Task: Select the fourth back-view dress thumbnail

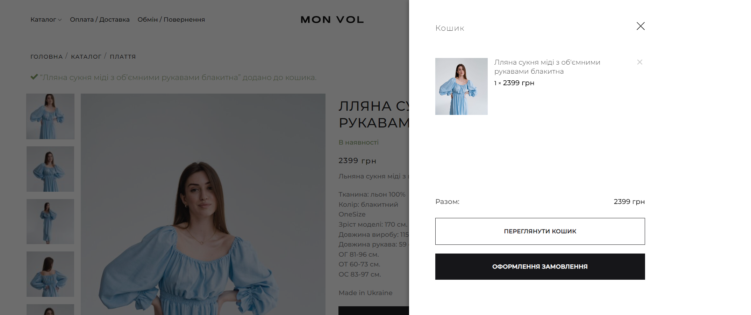Action: pyautogui.click(x=50, y=274)
